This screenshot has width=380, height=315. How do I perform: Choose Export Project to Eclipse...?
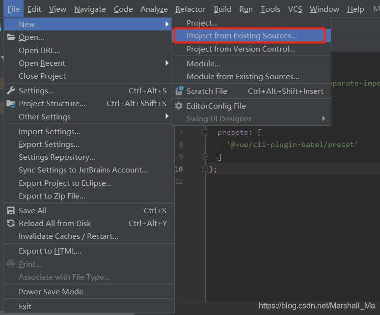[89, 183]
